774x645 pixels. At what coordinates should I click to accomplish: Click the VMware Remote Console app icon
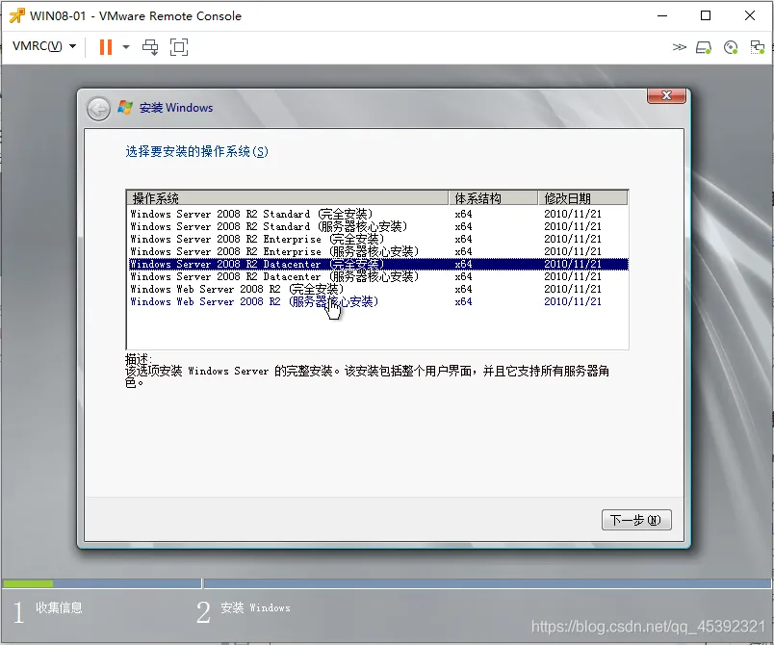pyautogui.click(x=16, y=15)
